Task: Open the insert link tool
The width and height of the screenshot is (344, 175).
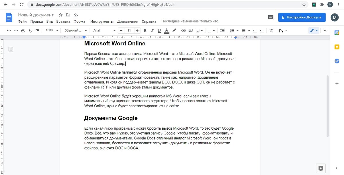Action: click(183, 30)
